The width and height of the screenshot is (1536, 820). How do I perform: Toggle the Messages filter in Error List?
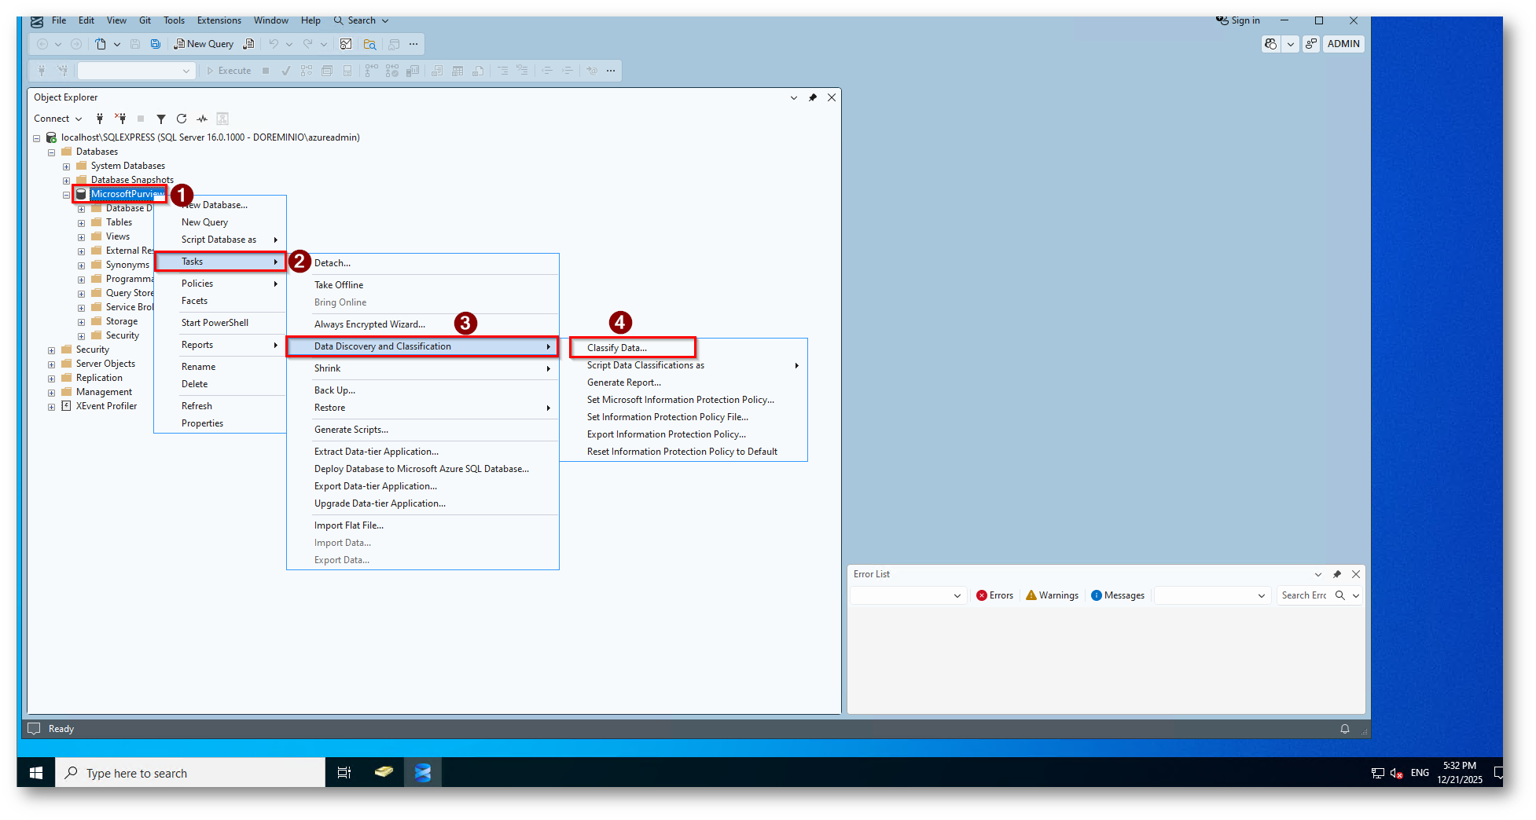(1117, 596)
